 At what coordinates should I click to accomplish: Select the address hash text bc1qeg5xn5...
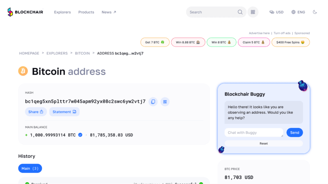[85, 101]
